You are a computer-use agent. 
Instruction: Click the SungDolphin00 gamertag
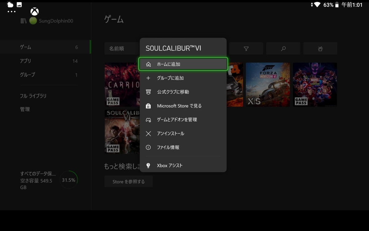(56, 21)
